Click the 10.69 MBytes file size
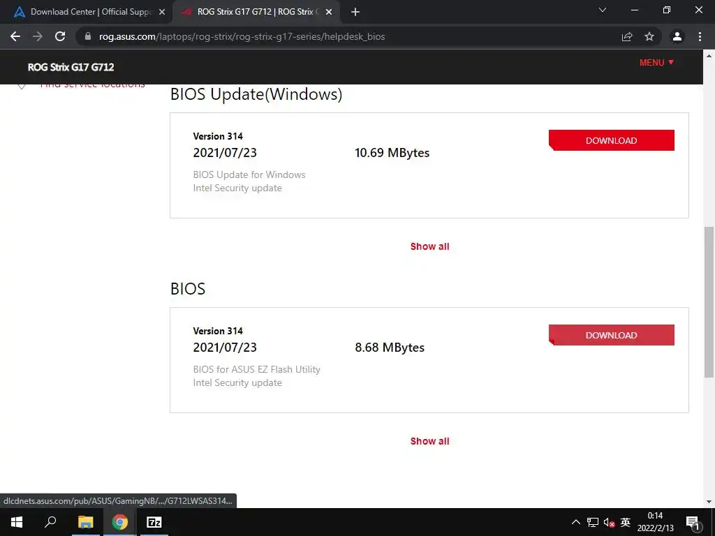Image resolution: width=715 pixels, height=536 pixels. (x=392, y=153)
